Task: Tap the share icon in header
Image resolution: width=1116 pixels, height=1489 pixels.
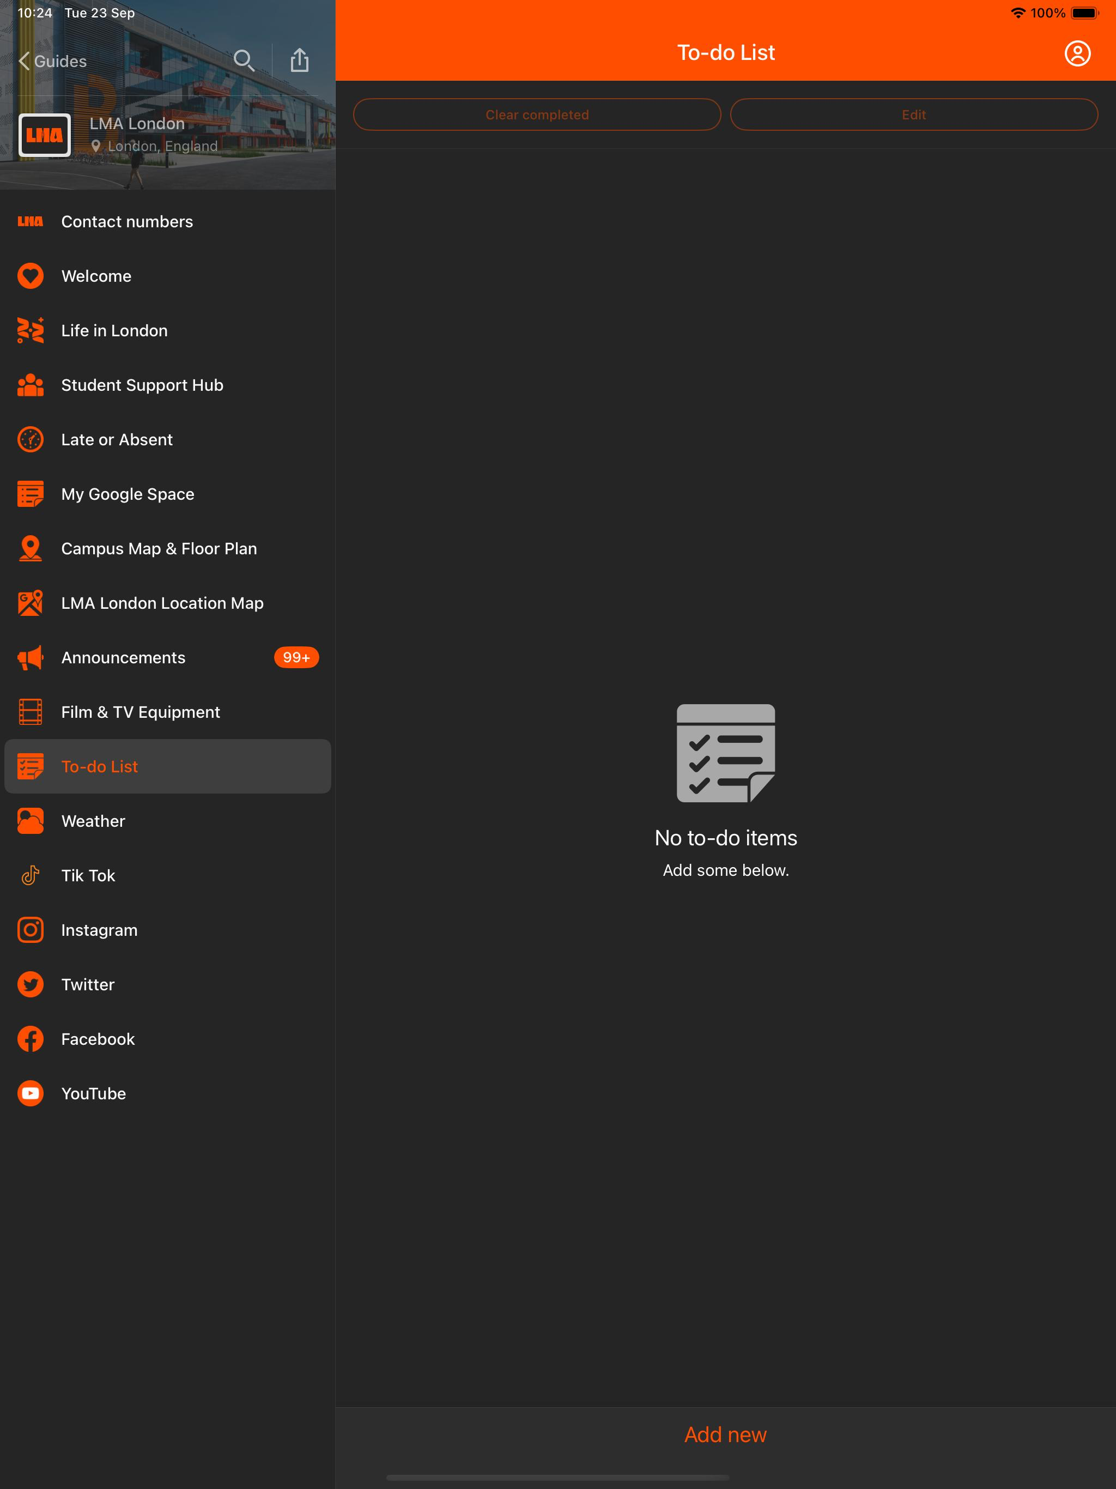Action: (x=300, y=60)
